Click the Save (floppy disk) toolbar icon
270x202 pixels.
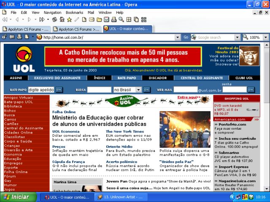[x=107, y=20]
